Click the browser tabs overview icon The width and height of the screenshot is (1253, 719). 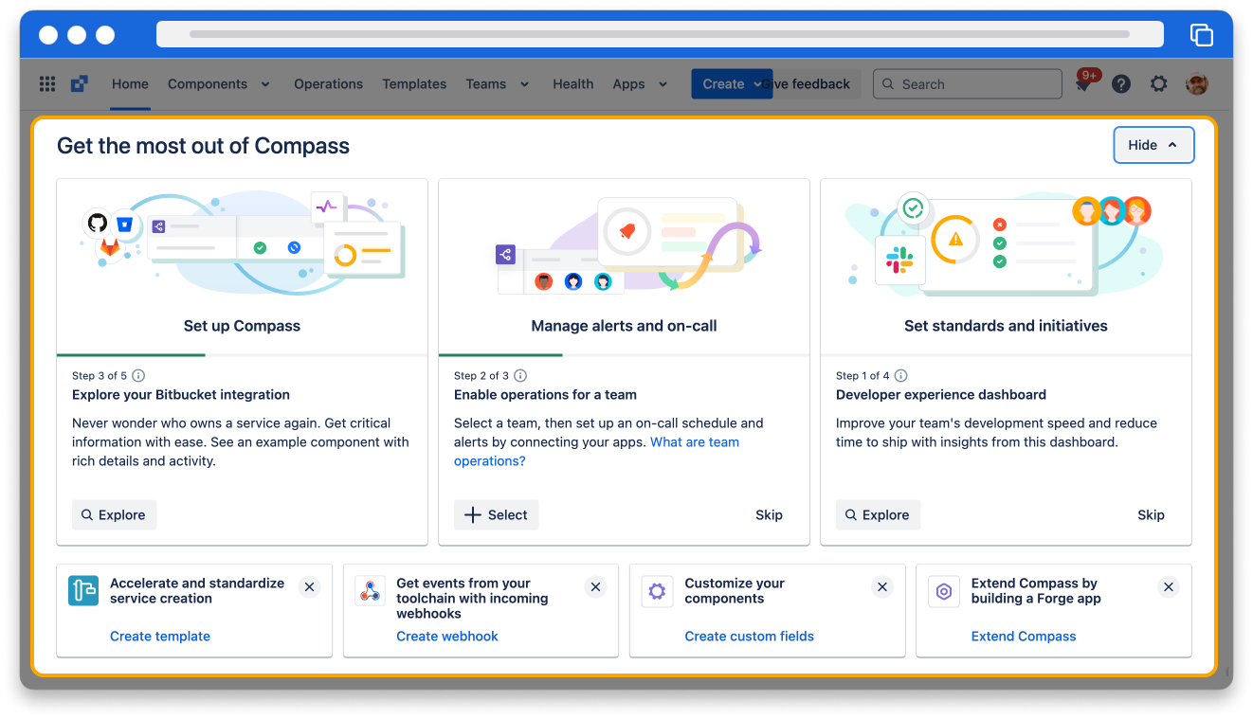[x=1202, y=35]
